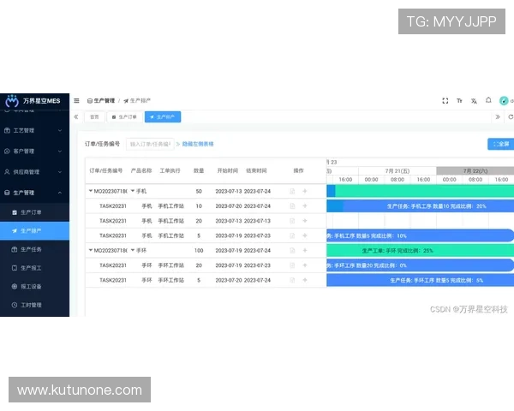Click the refresh icon beside the tabs

(510, 116)
